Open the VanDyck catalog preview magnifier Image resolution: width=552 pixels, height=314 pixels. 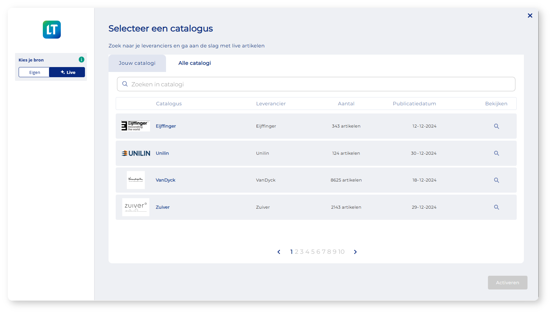tap(496, 180)
